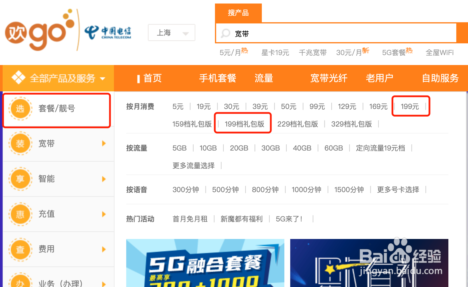Pick the 5GB data option

coord(180,148)
